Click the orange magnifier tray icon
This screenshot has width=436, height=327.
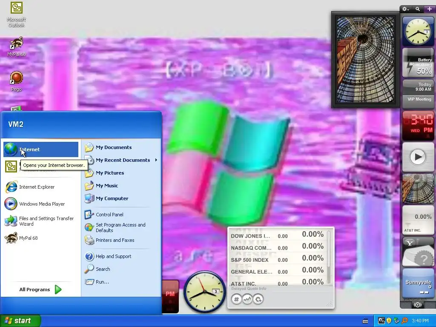point(404,321)
